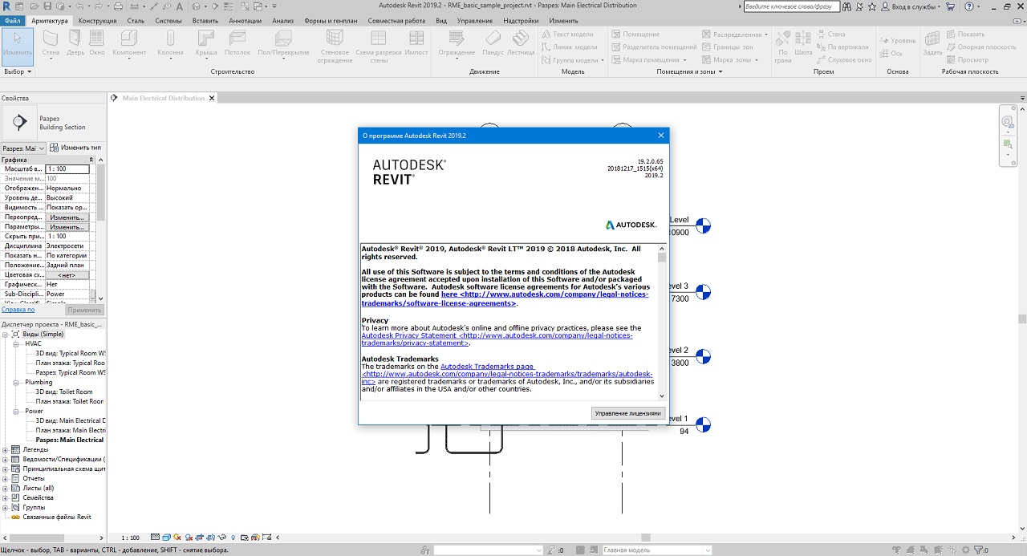This screenshot has width=1027, height=556.
Task: Select the Крыша (Roof) tool
Action: 206,39
